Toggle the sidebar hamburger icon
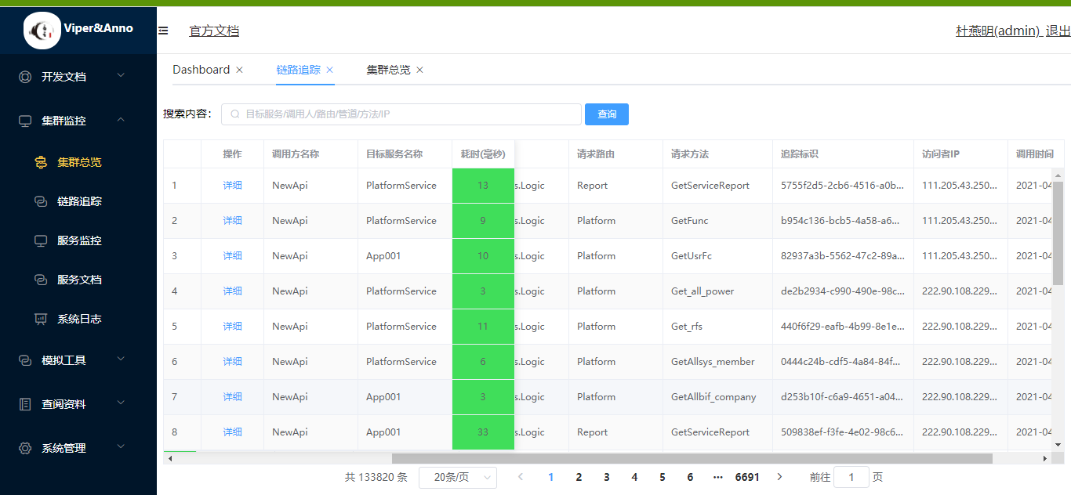Viewport: 1071px width, 495px height. point(163,31)
